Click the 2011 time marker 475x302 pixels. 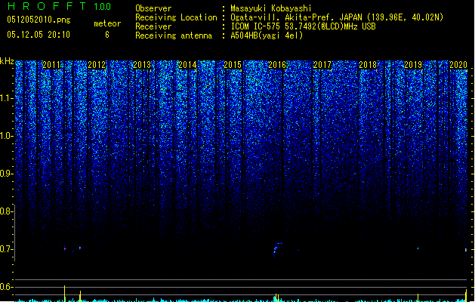pyautogui.click(x=51, y=65)
